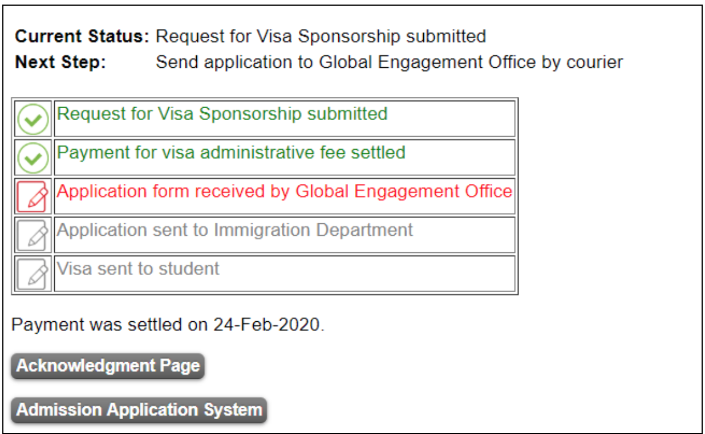Click red pencil icon for Application form received
Image resolution: width=705 pixels, height=434 pixels.
pyautogui.click(x=33, y=197)
